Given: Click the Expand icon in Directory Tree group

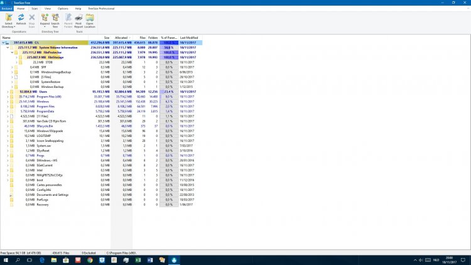Looking at the screenshot, I should click(x=44, y=19).
